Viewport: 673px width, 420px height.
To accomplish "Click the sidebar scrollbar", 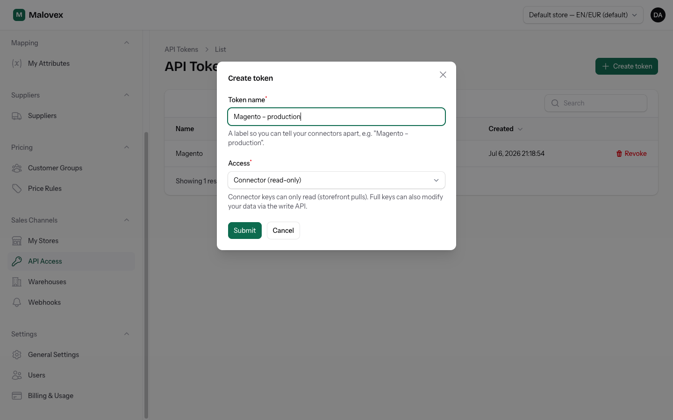I will 146,275.
